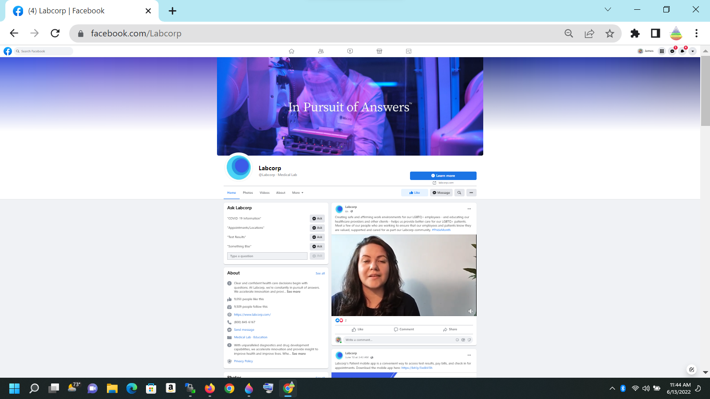The image size is (710, 399).
Task: Click Chrome share this page icon
Action: point(589,33)
